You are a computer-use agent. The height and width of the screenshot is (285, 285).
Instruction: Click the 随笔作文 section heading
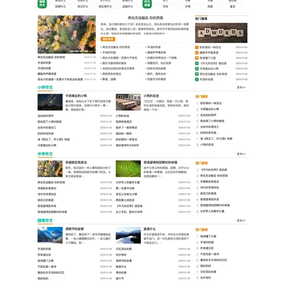pyautogui.click(x=45, y=221)
